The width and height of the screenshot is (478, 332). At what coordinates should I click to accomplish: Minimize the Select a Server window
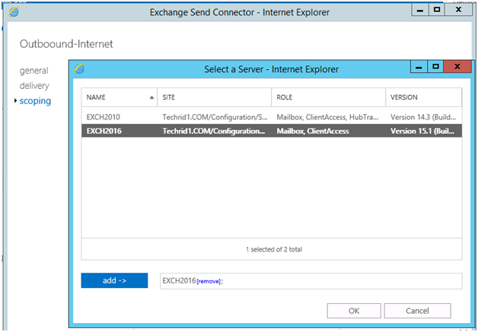pyautogui.click(x=419, y=67)
